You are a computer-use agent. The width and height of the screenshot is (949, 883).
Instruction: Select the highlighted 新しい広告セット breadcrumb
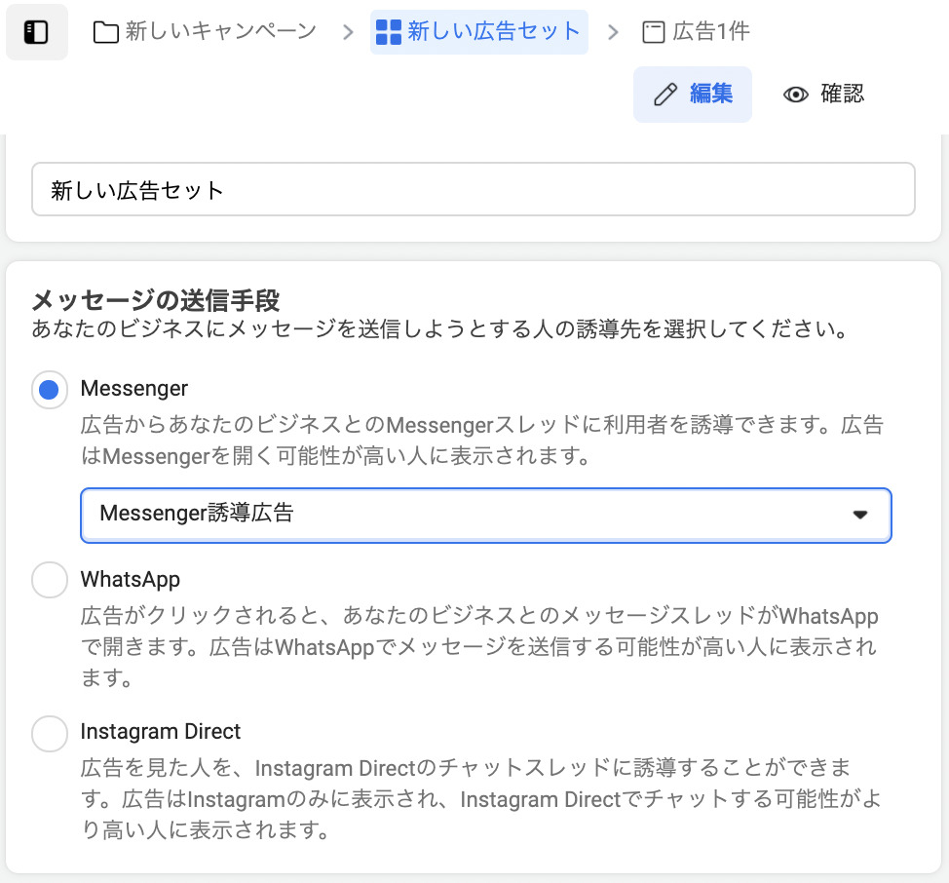point(480,31)
